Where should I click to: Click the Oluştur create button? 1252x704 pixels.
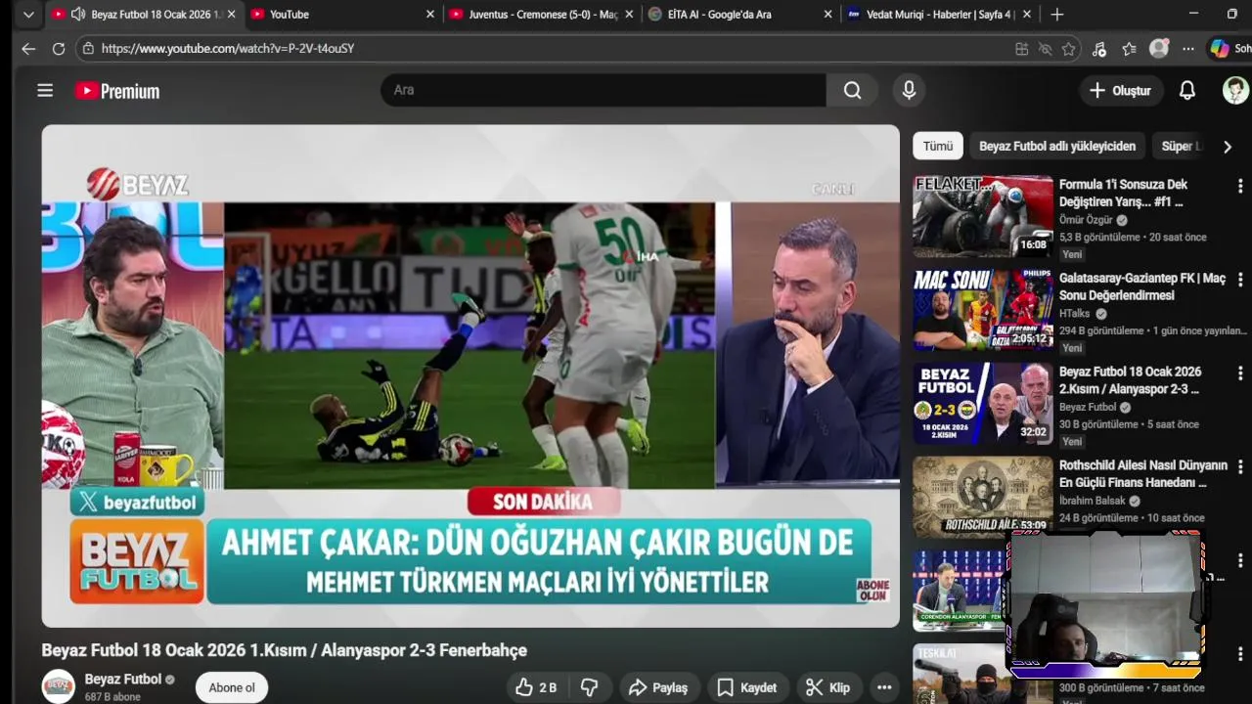pos(1120,91)
